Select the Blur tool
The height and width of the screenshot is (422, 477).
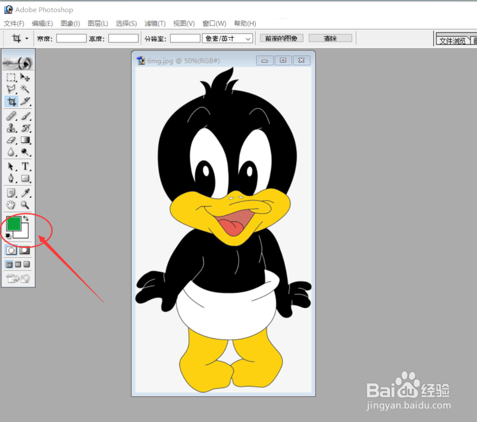tap(11, 152)
